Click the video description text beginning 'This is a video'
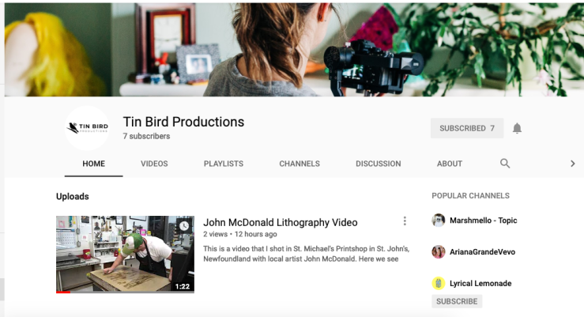This screenshot has width=584, height=317. [306, 254]
